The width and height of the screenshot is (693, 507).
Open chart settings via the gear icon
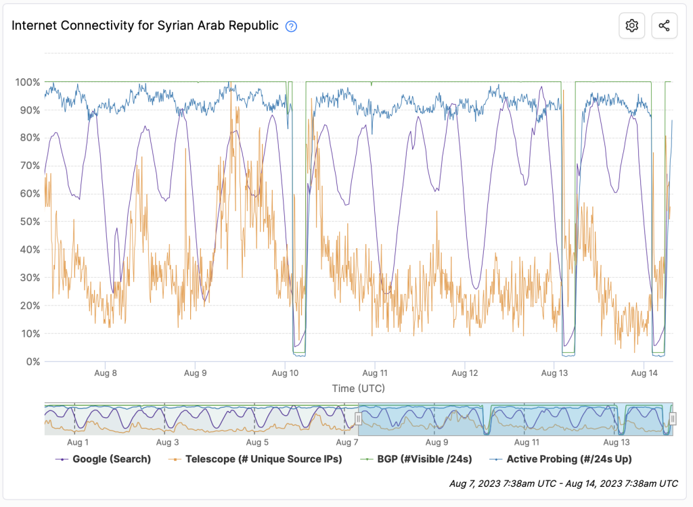(x=631, y=26)
